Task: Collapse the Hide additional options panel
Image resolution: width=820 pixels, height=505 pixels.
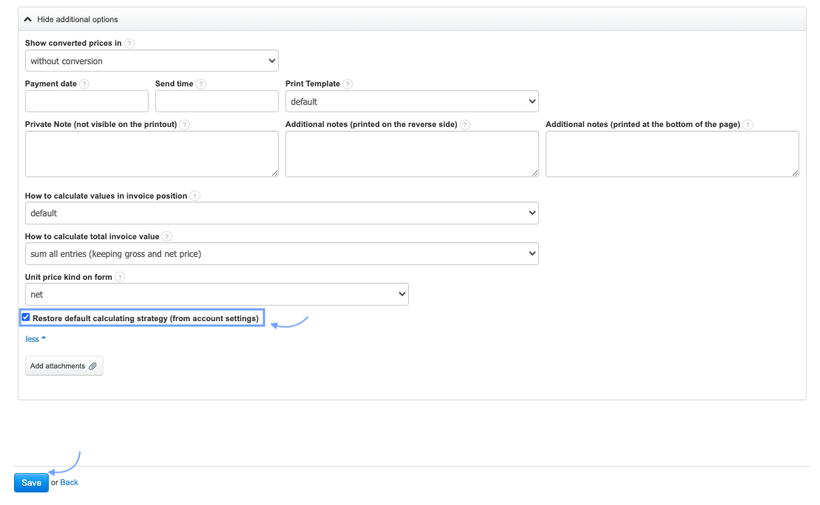Action: pos(72,19)
